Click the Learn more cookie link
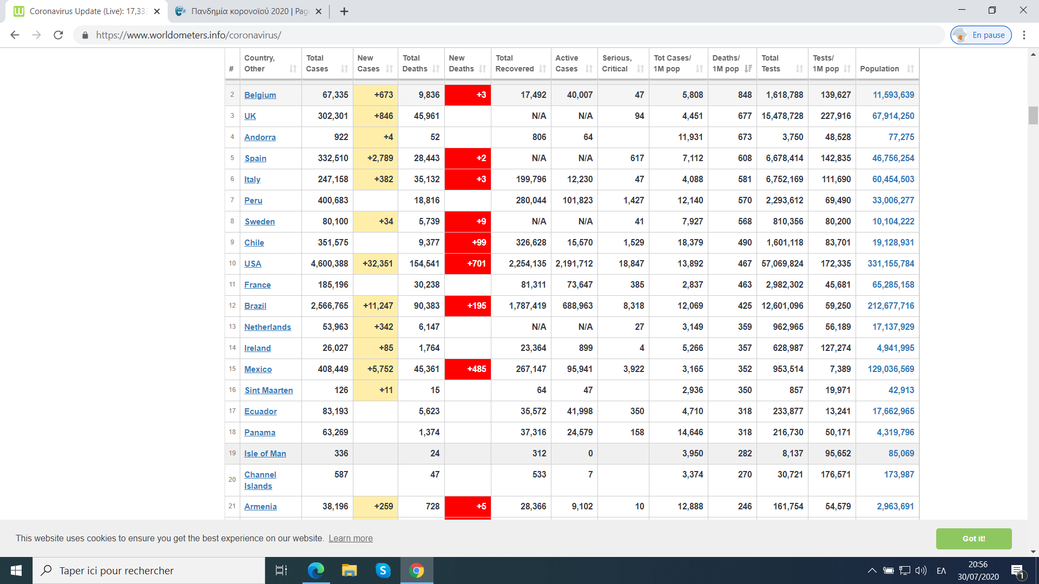Screen dimensions: 1039x584 tap(351, 539)
